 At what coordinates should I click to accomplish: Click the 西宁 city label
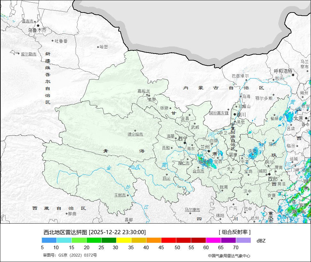(x=183, y=139)
